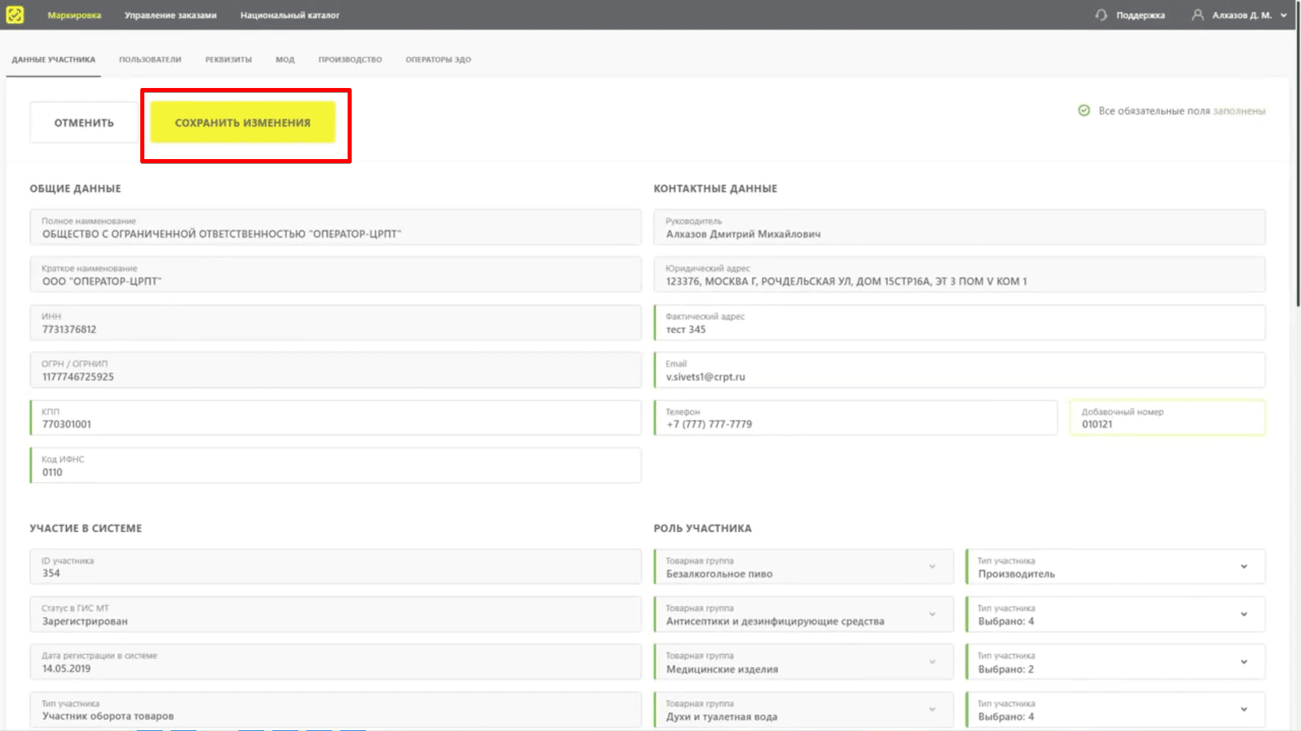Click the headset support icon
The image size is (1301, 731).
1101,15
